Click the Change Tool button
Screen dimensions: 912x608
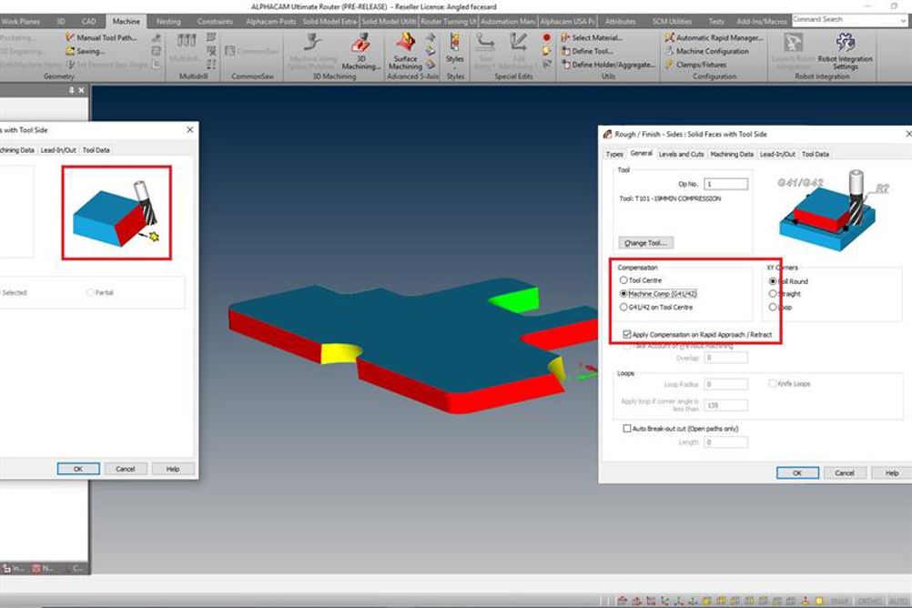point(645,243)
